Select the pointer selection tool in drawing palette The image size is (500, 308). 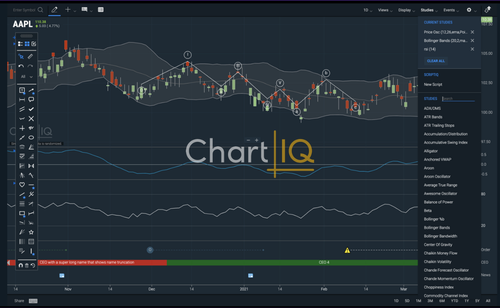pyautogui.click(x=21, y=57)
